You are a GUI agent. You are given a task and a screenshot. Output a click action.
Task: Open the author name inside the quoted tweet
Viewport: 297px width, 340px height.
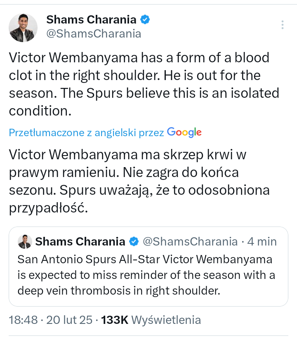point(80,241)
